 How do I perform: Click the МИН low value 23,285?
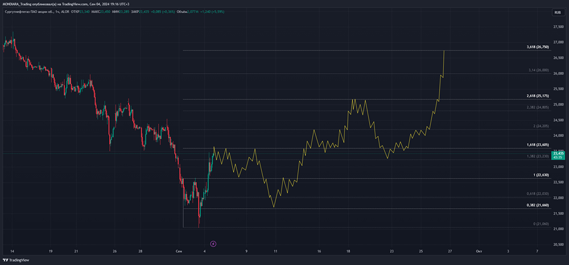(124, 11)
